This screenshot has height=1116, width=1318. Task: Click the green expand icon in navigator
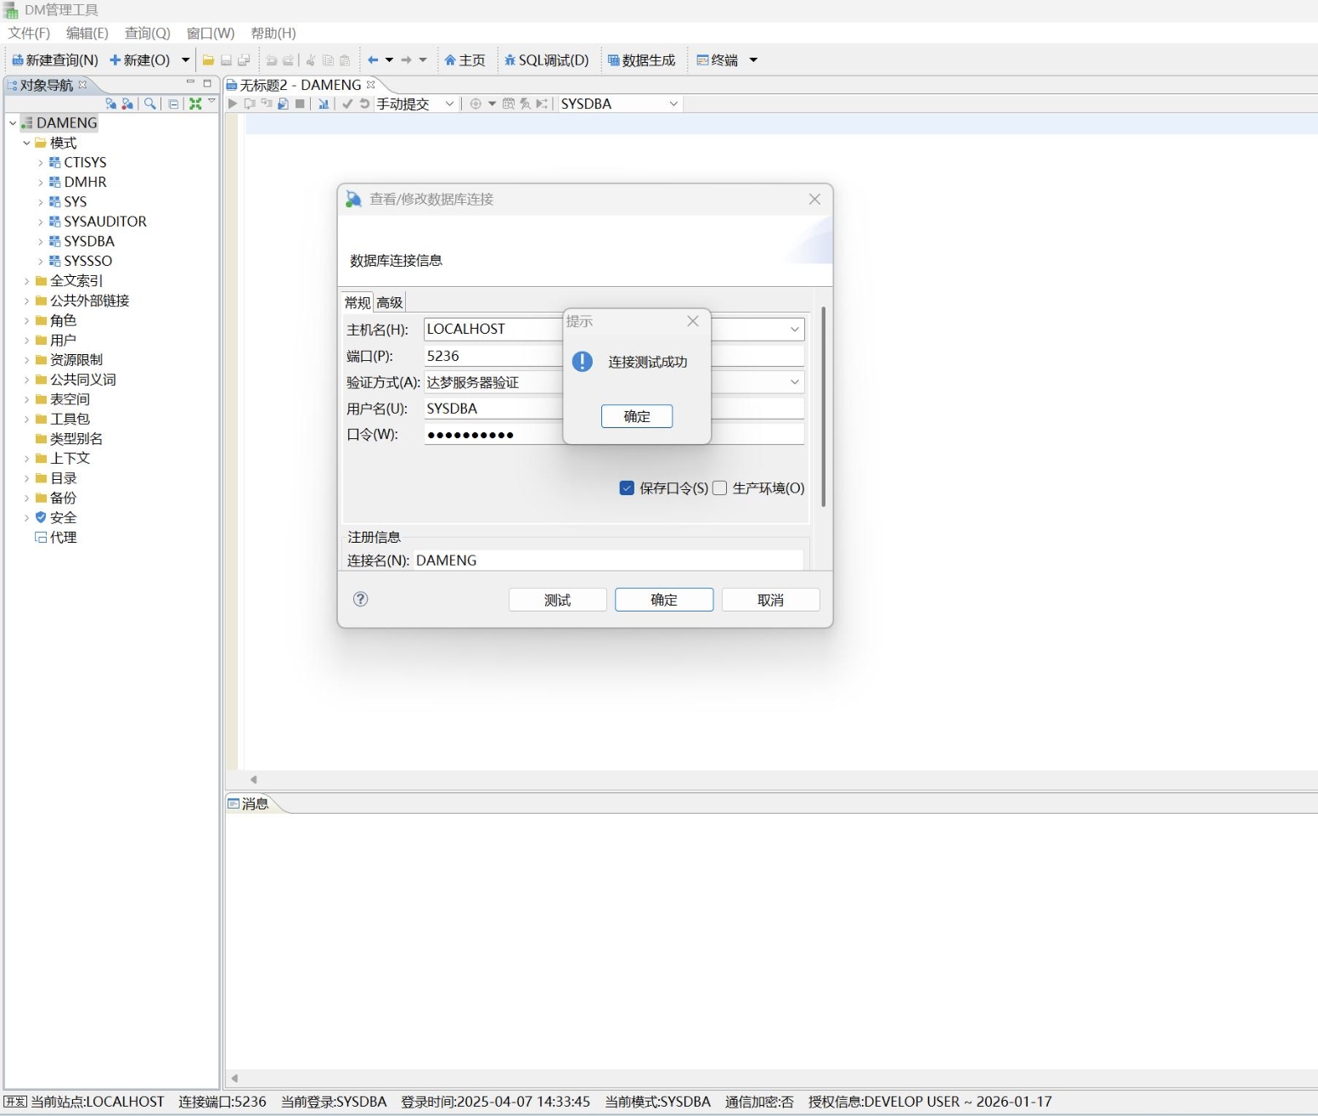coord(195,104)
